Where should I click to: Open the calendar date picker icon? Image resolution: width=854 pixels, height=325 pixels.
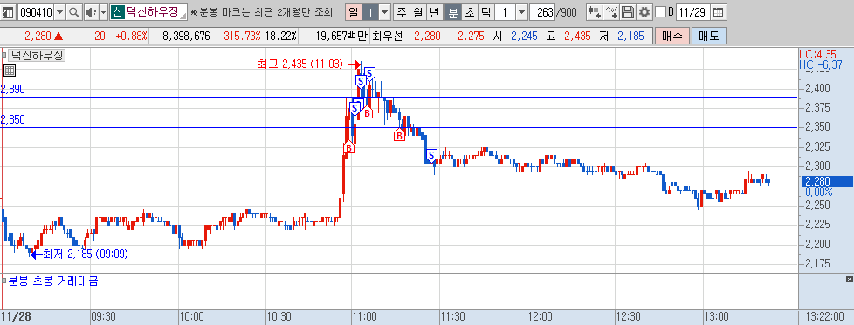tap(719, 12)
